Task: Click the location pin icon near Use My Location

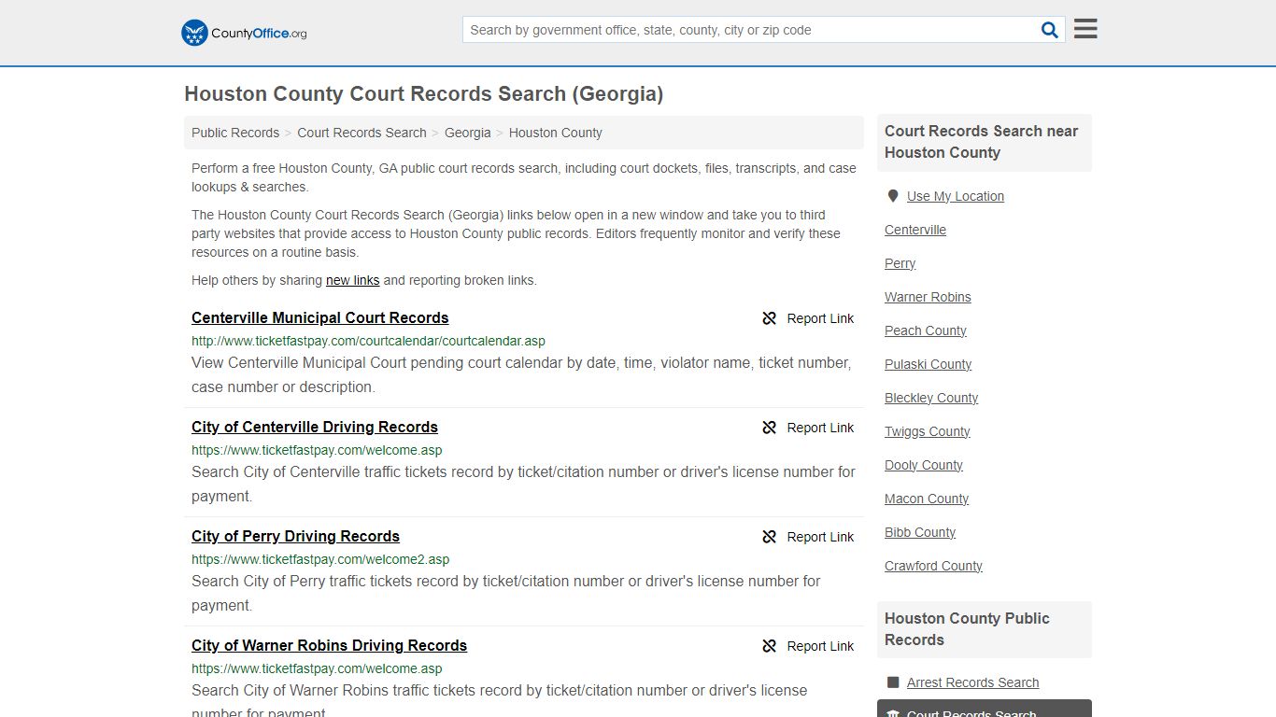Action: pyautogui.click(x=892, y=196)
